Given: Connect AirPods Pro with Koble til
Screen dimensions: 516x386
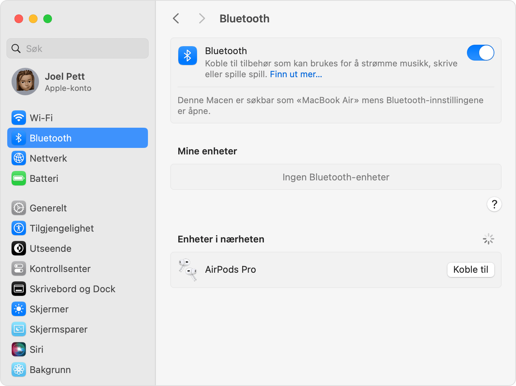Looking at the screenshot, I should coord(471,269).
